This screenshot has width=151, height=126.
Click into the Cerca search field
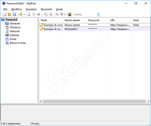click(86, 14)
